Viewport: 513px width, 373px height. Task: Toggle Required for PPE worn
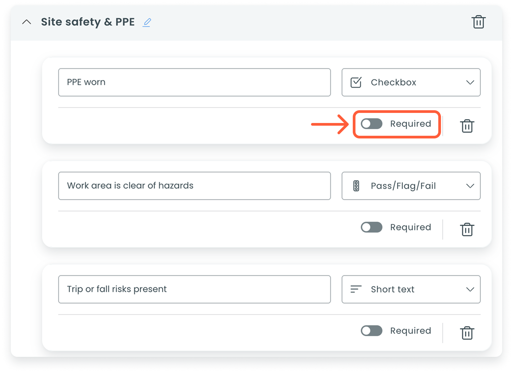tap(372, 124)
